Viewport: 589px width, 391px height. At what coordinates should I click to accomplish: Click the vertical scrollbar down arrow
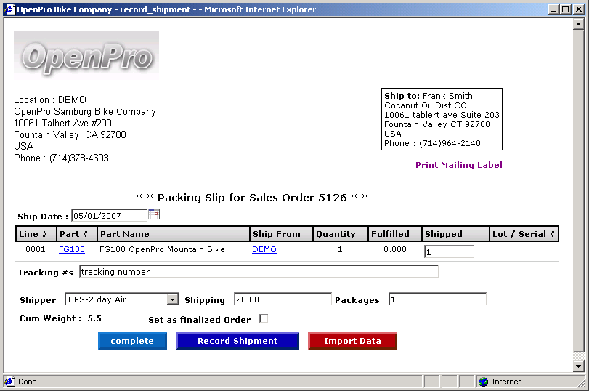pyautogui.click(x=579, y=366)
